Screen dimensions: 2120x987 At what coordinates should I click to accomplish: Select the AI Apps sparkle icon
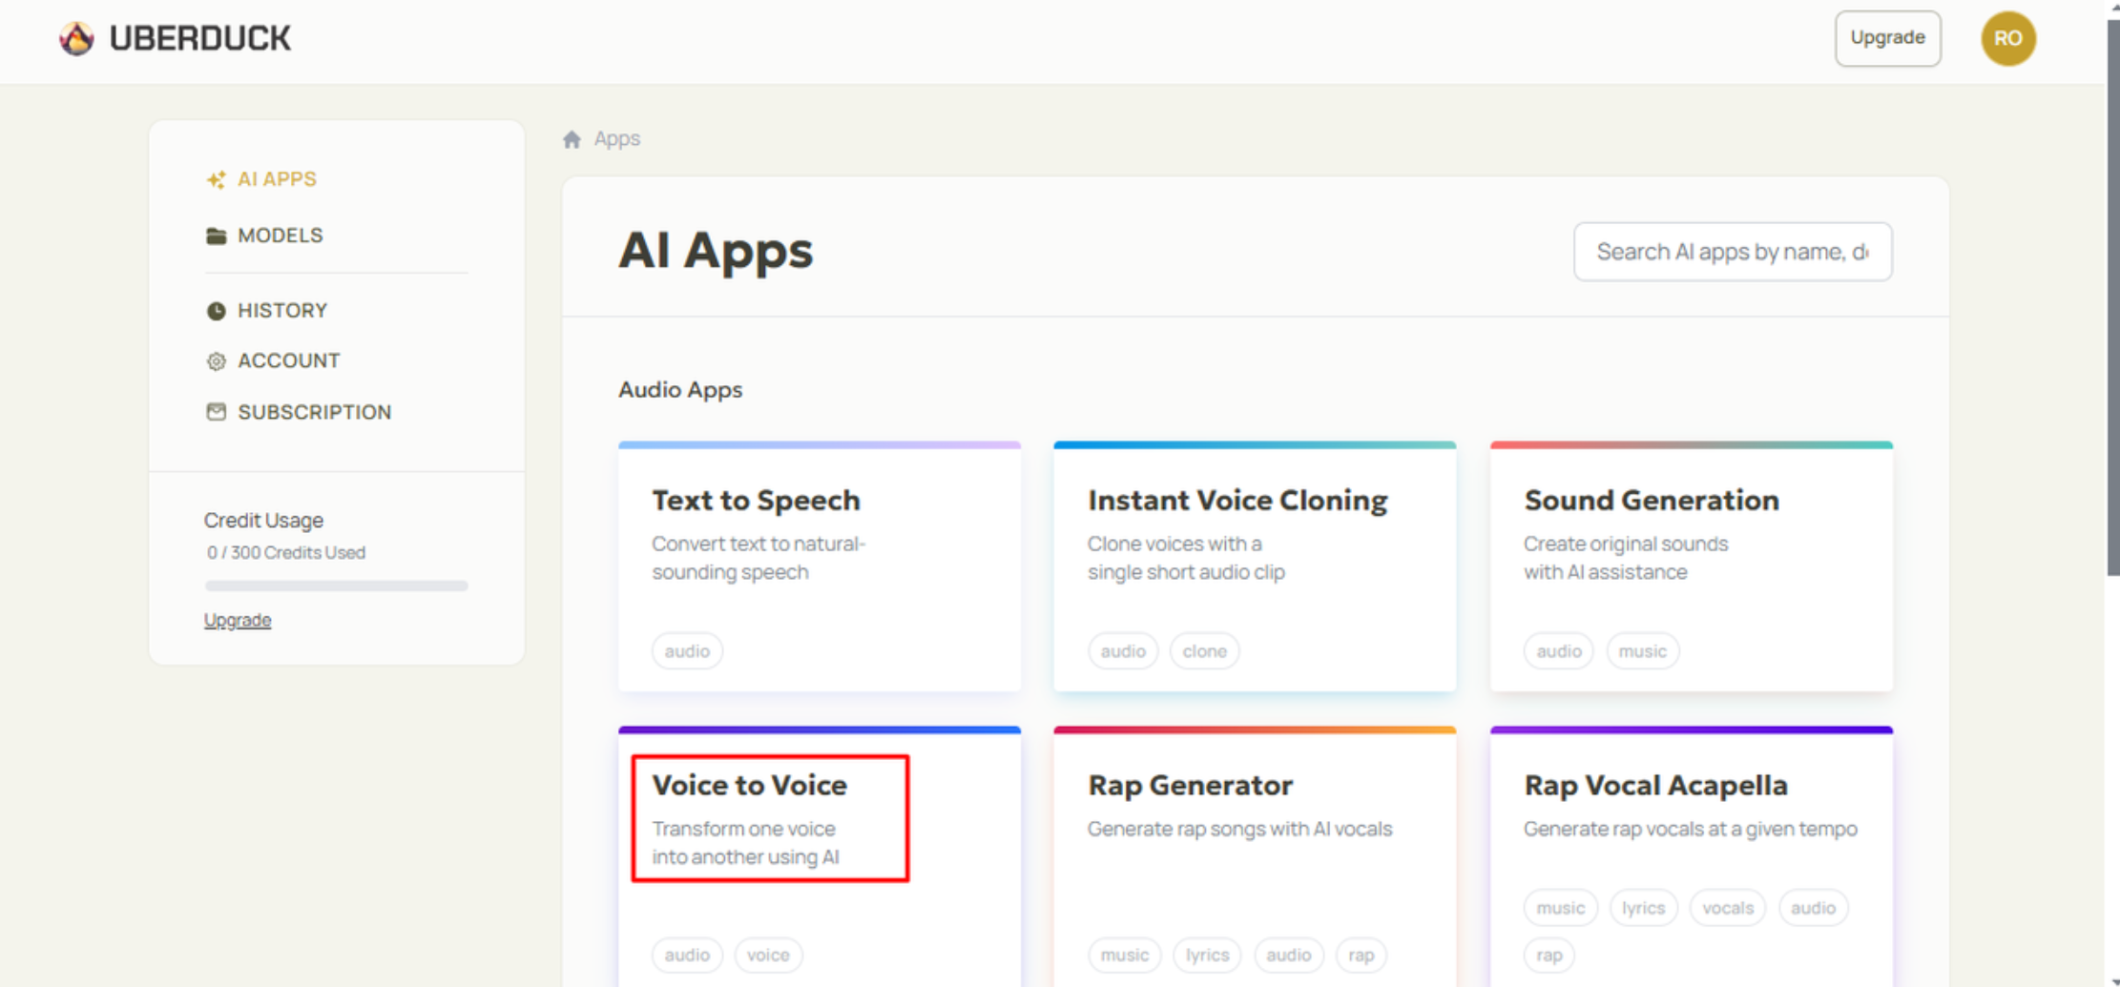coord(216,178)
